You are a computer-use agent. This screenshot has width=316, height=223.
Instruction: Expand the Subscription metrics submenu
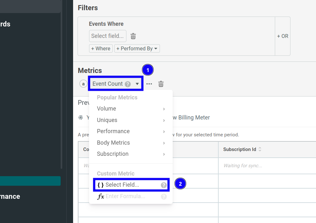(x=113, y=154)
